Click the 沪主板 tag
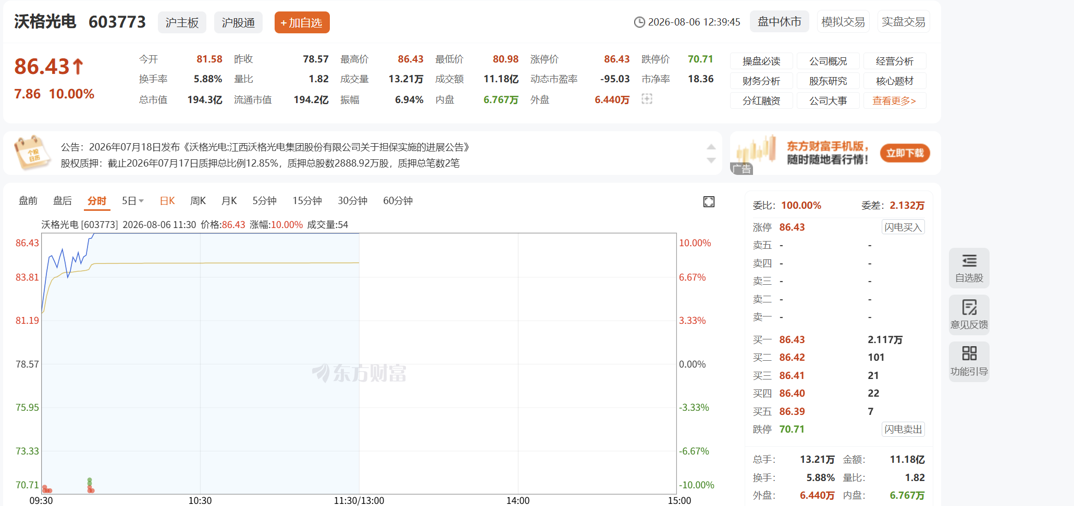 tap(182, 22)
